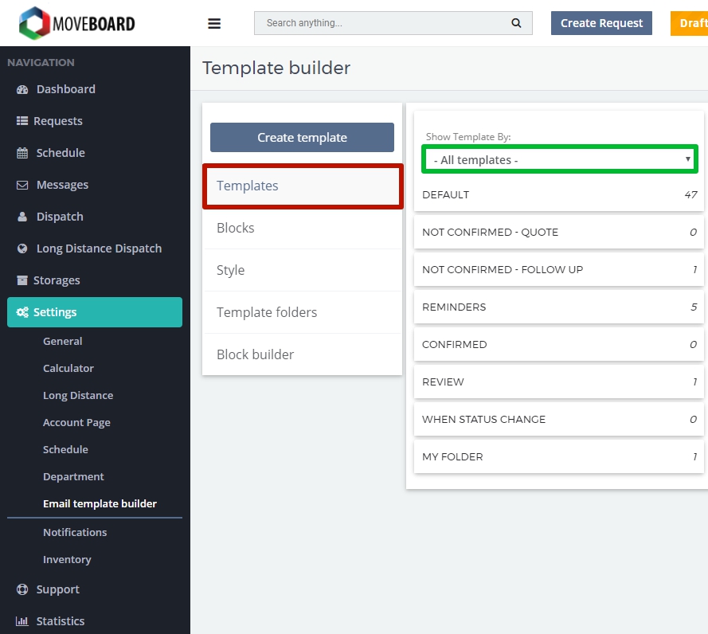Click the Template builder page heading

tap(276, 68)
